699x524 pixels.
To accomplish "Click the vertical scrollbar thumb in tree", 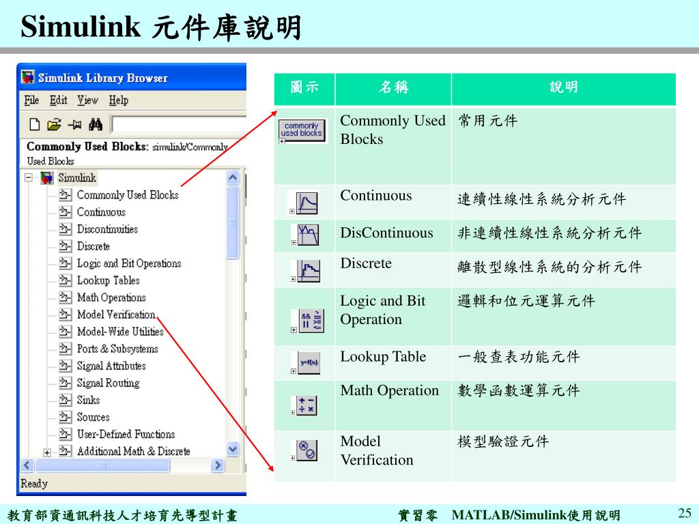I will tap(233, 222).
